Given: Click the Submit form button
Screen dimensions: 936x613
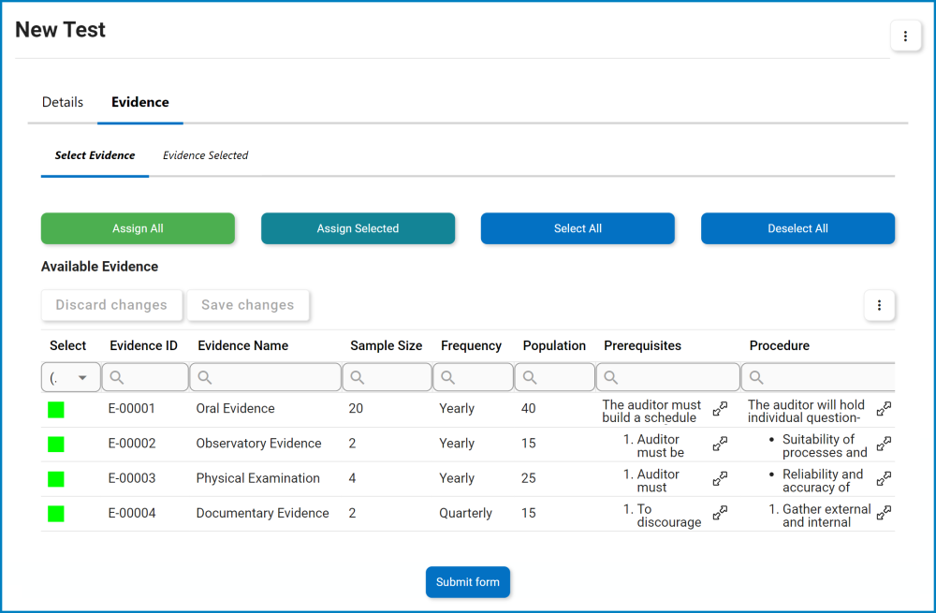Looking at the screenshot, I should pos(468,582).
